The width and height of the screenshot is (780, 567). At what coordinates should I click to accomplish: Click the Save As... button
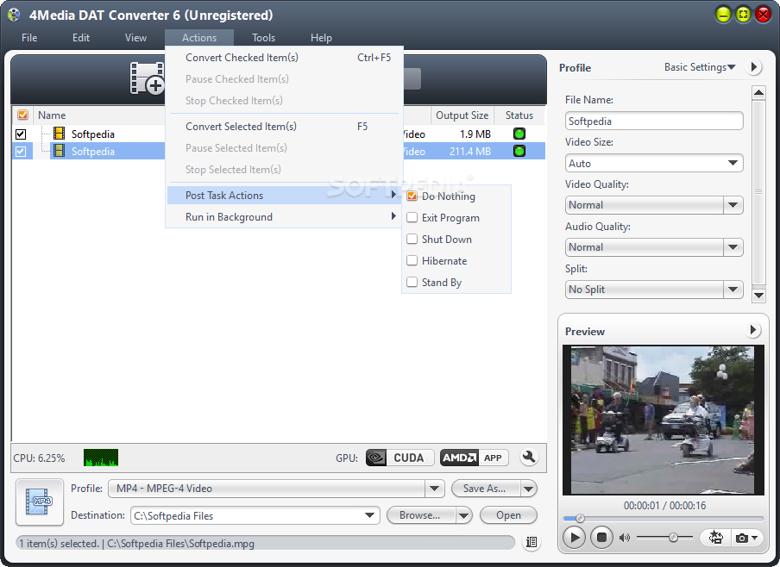coord(485,489)
